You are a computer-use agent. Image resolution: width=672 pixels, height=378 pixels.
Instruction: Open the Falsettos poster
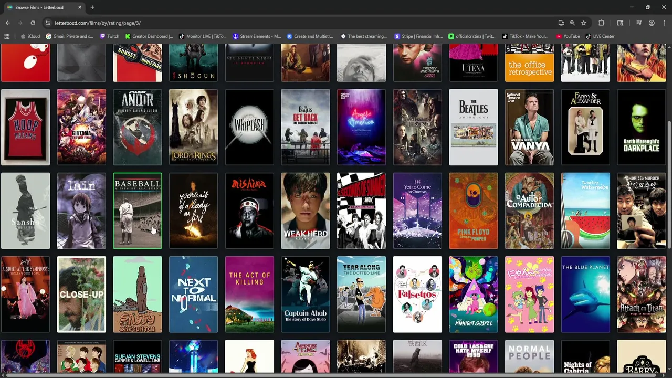tap(417, 295)
